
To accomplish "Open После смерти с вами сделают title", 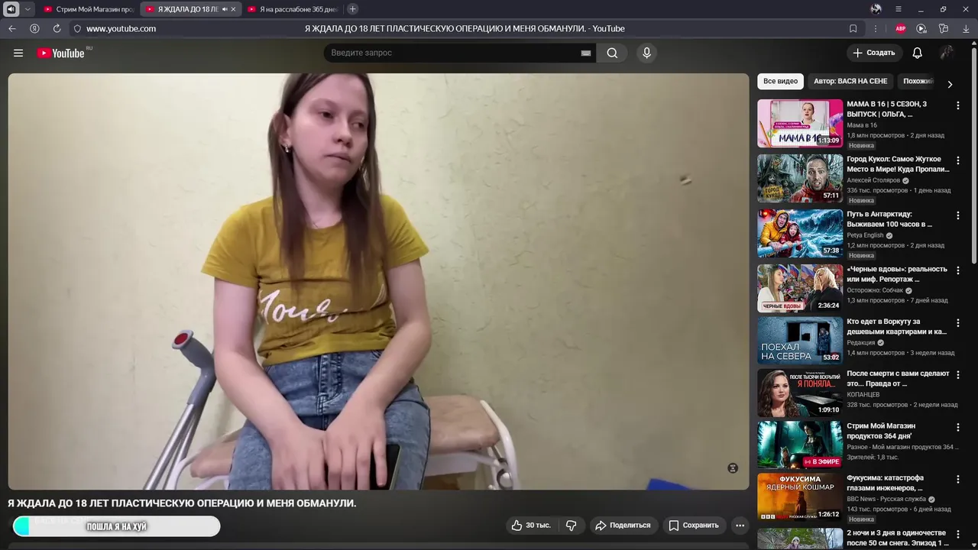I will (x=898, y=378).
